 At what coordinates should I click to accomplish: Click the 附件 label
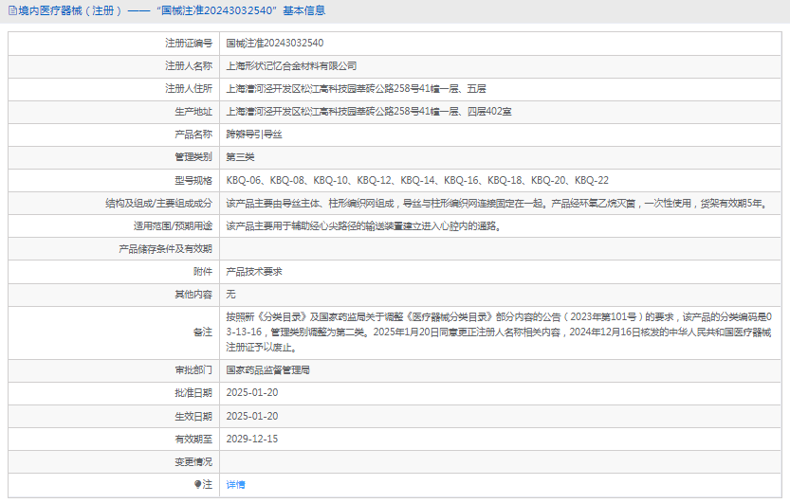(203, 272)
